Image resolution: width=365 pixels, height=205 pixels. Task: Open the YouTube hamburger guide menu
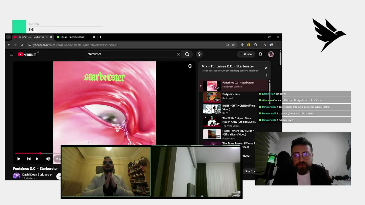[x=11, y=54]
